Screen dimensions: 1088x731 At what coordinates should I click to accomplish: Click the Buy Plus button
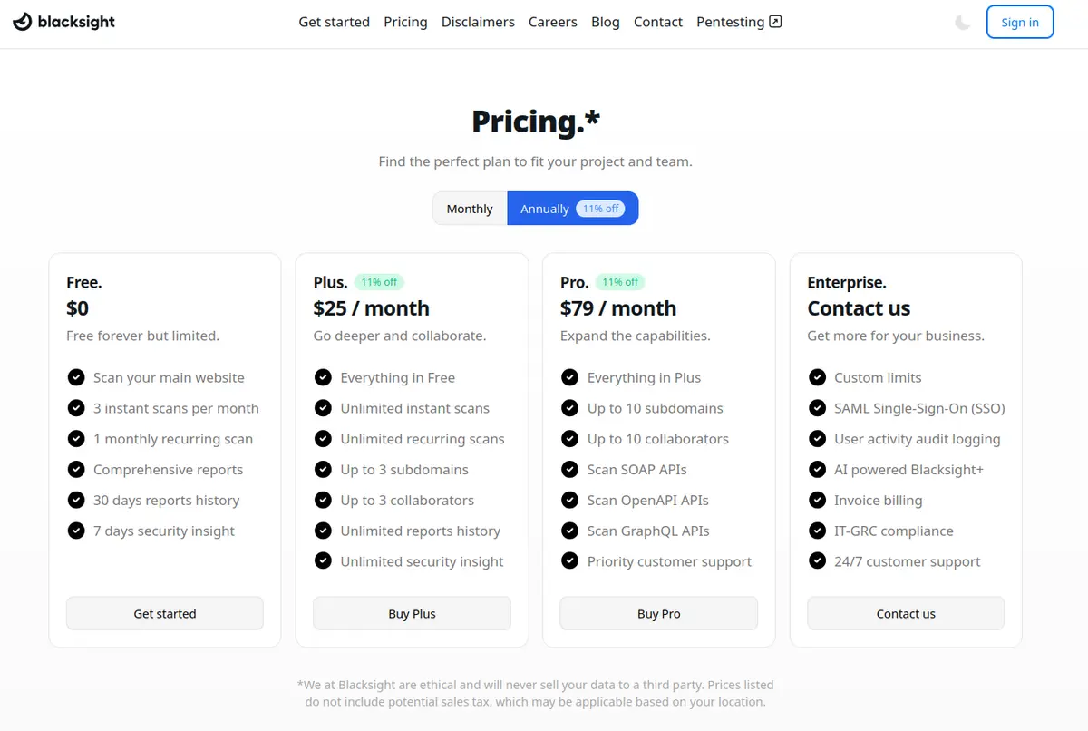pos(412,613)
